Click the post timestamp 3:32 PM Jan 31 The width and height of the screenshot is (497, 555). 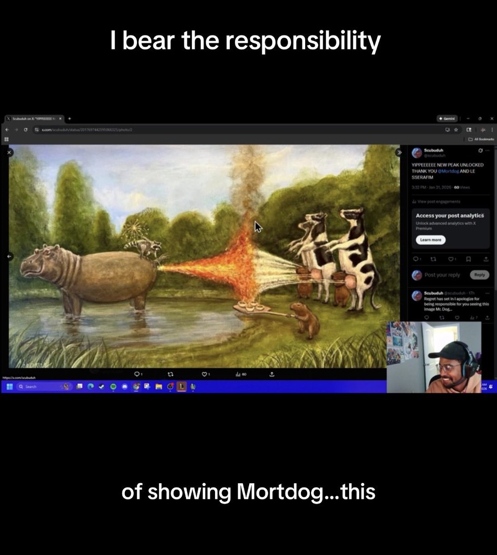tap(431, 187)
